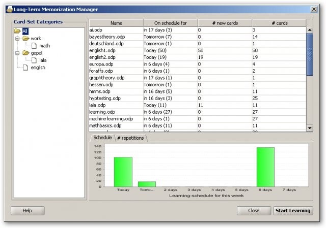Select the All folder icon
326x228 pixels.
point(17,31)
